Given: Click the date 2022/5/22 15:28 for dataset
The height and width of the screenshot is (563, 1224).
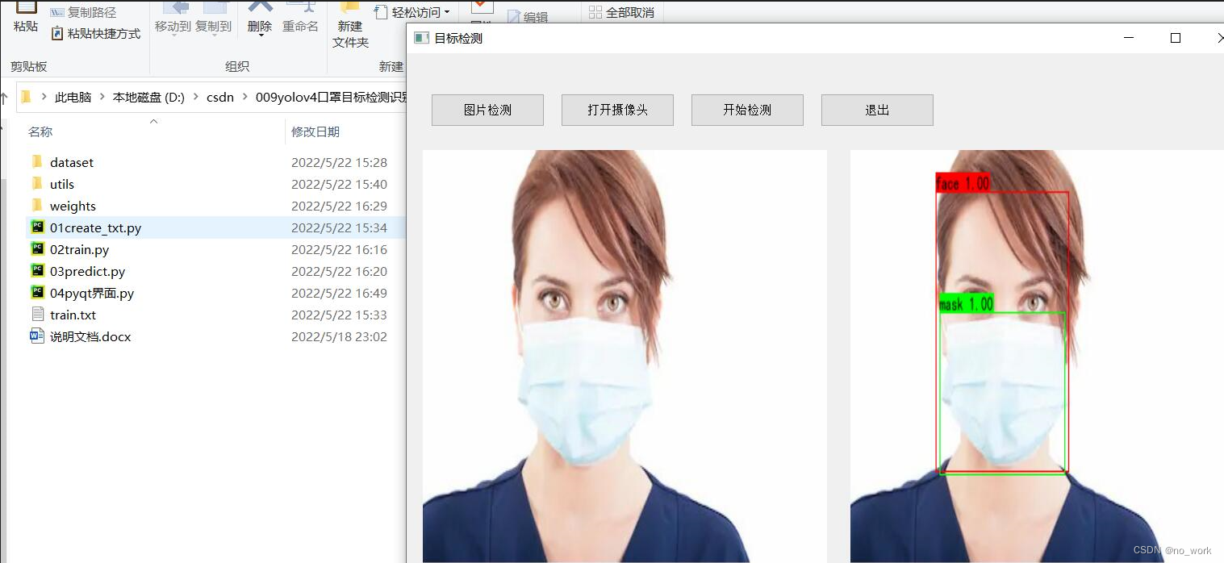Looking at the screenshot, I should pyautogui.click(x=339, y=162).
